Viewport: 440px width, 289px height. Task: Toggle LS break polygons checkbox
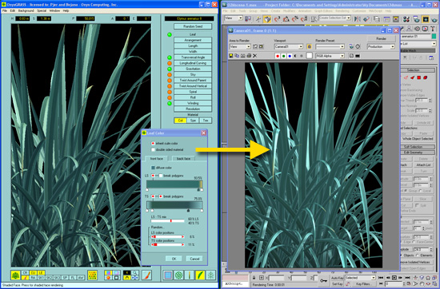pyautogui.click(x=161, y=176)
